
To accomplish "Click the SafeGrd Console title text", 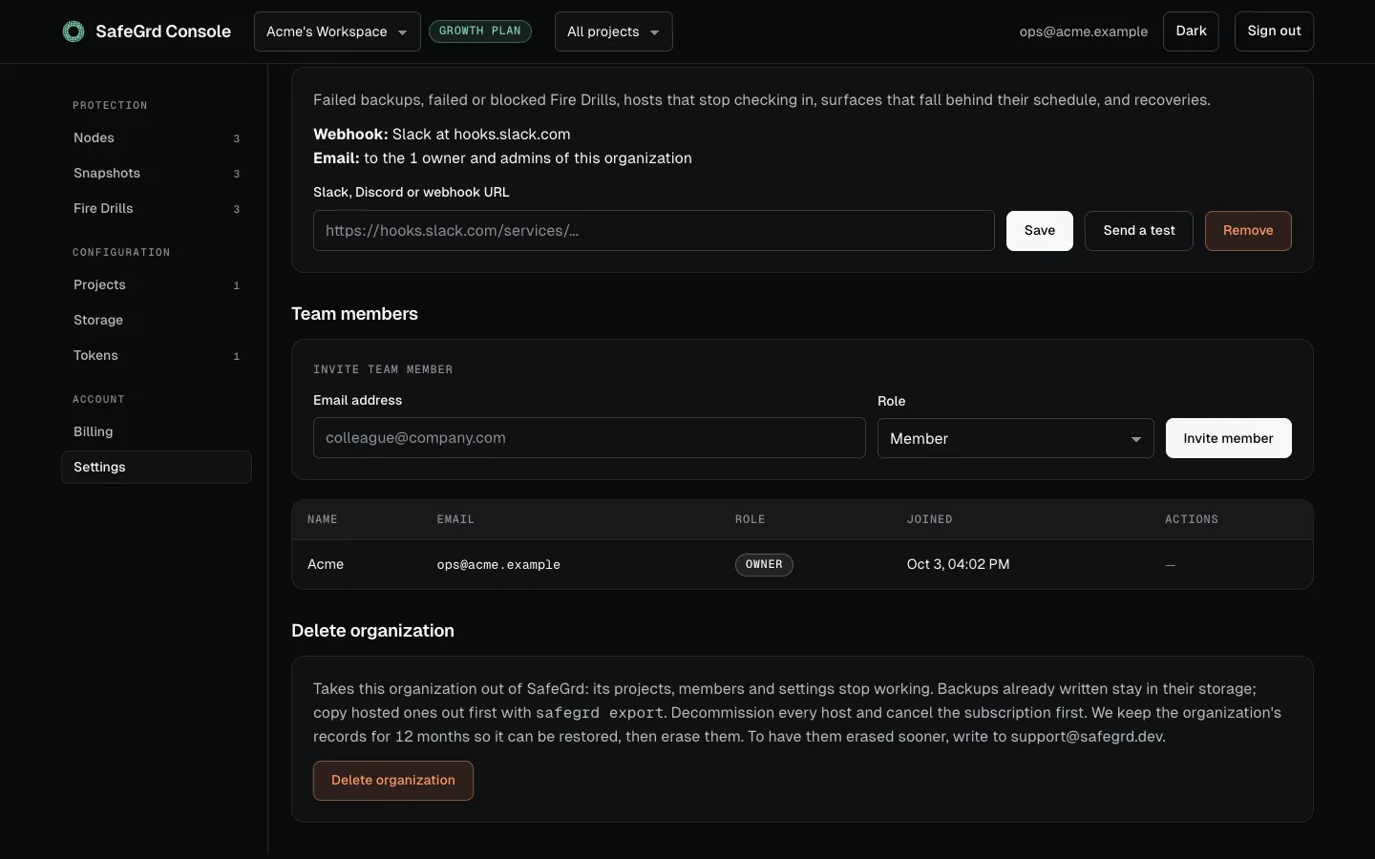I will [163, 31].
